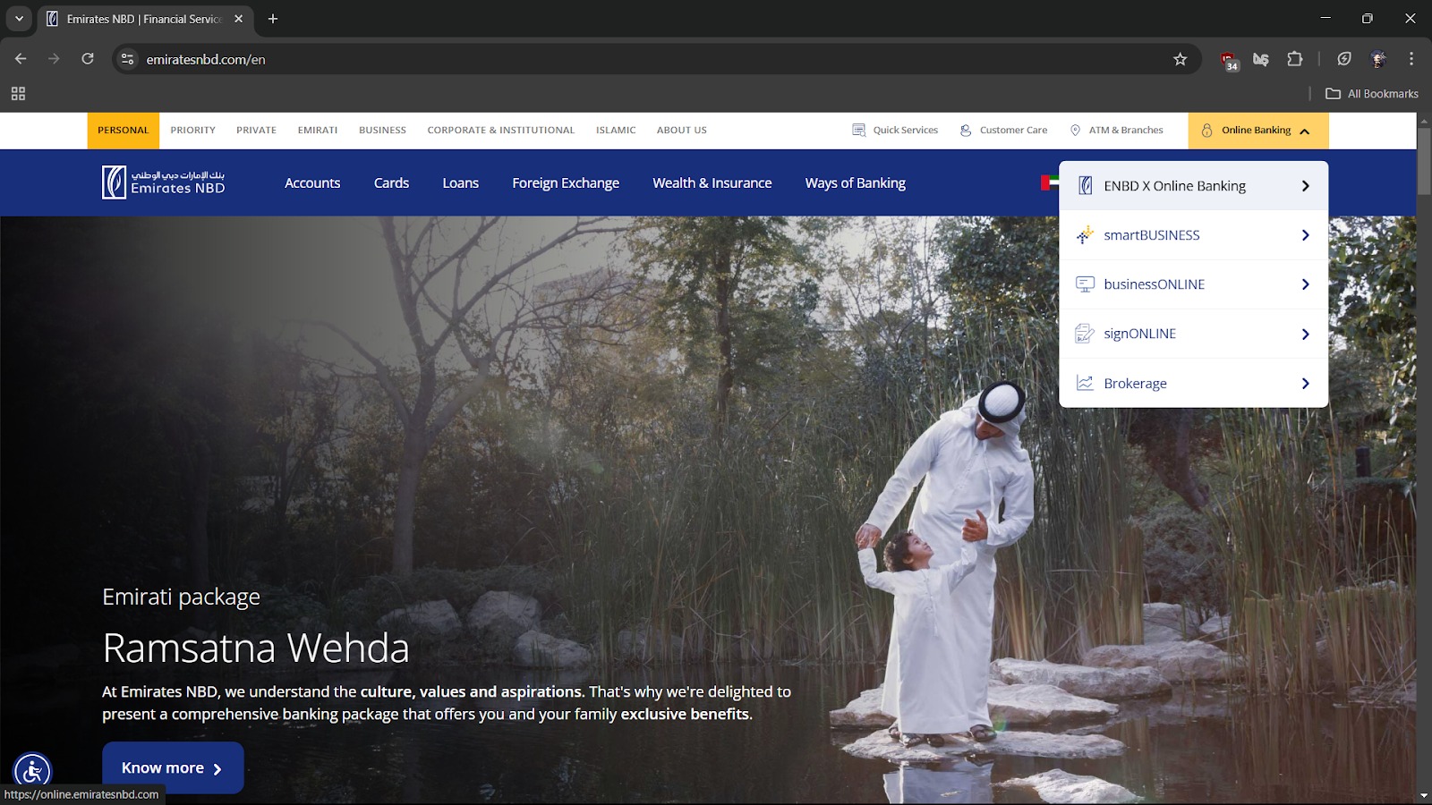This screenshot has height=805, width=1432.
Task: Expand the smartBUSINESS chevron
Action: pos(1306,235)
